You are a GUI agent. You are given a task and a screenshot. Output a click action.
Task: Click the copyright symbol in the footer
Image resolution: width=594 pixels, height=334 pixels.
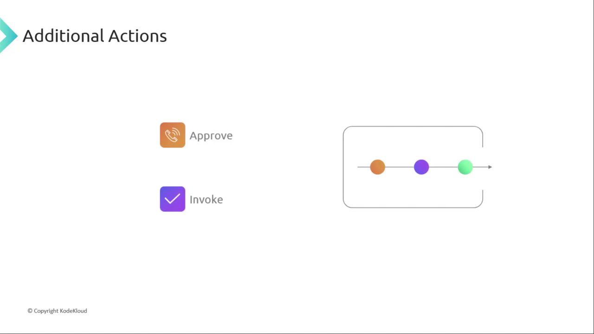pyautogui.click(x=30, y=311)
